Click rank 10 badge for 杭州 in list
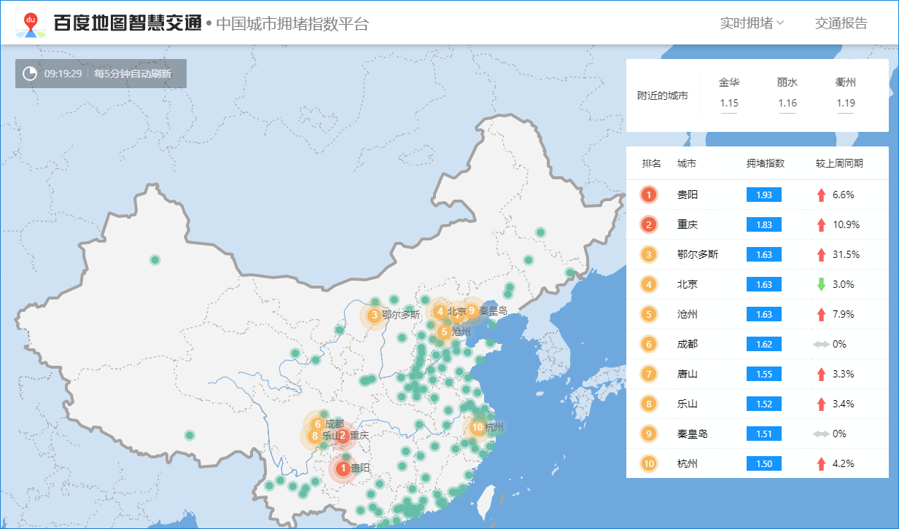The image size is (899, 529). click(649, 463)
